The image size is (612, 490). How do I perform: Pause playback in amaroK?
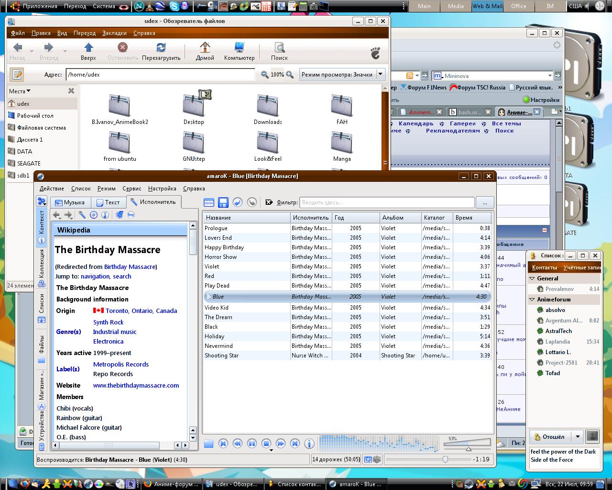252,444
